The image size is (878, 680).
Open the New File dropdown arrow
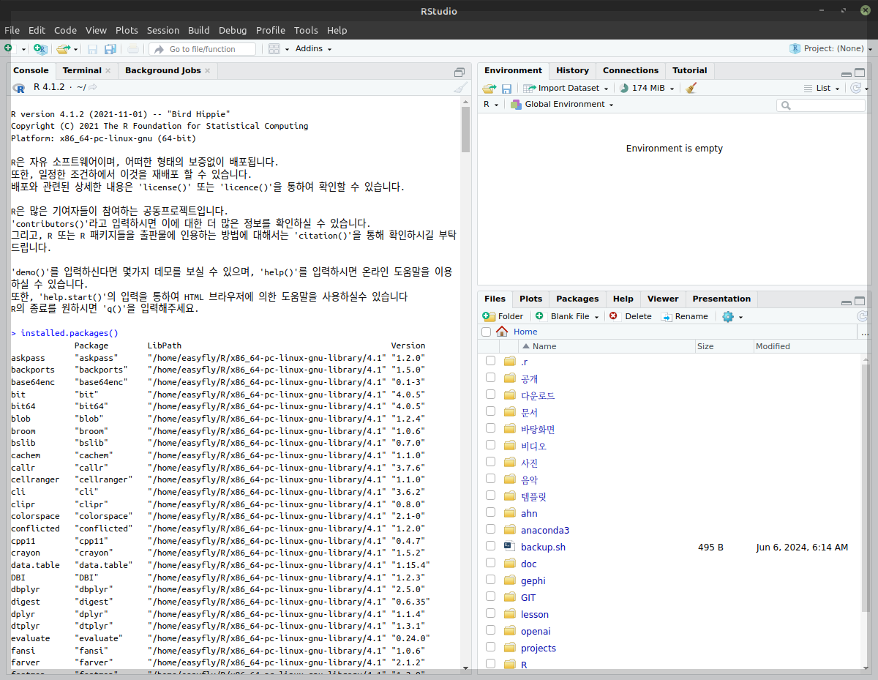coord(23,49)
